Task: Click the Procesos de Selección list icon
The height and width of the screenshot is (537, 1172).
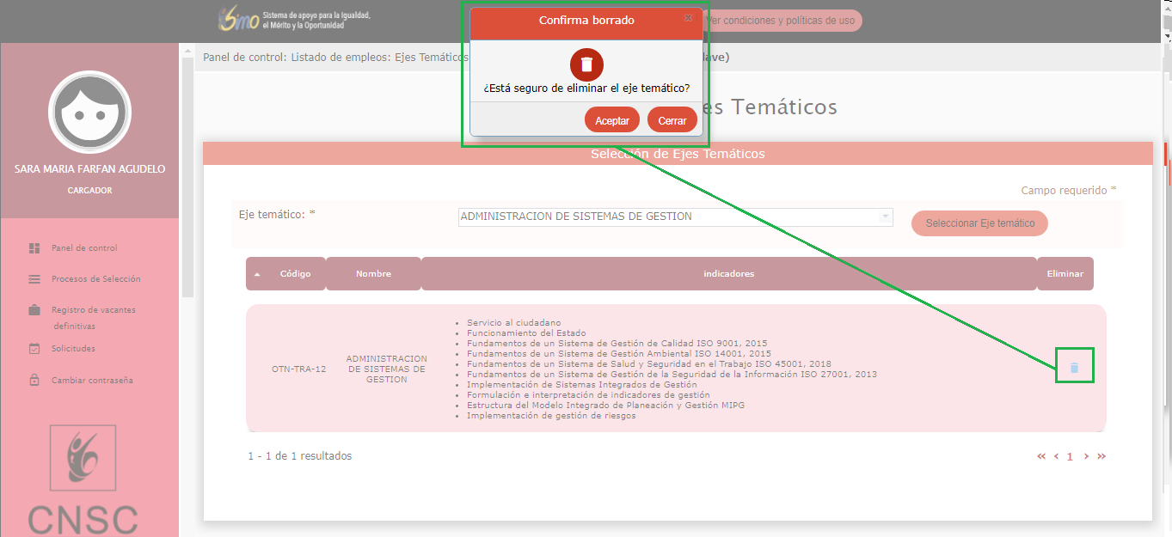Action: click(34, 279)
